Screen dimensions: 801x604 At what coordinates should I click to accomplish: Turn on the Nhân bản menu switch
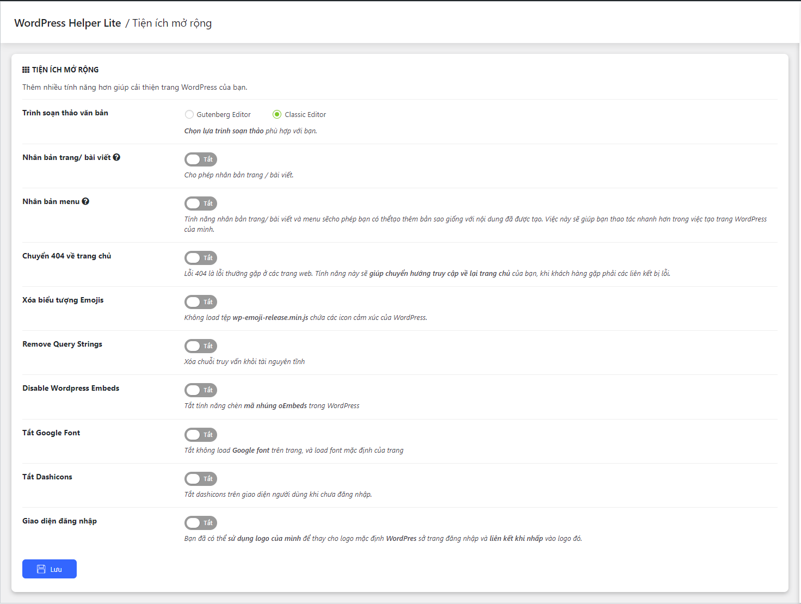click(x=200, y=204)
